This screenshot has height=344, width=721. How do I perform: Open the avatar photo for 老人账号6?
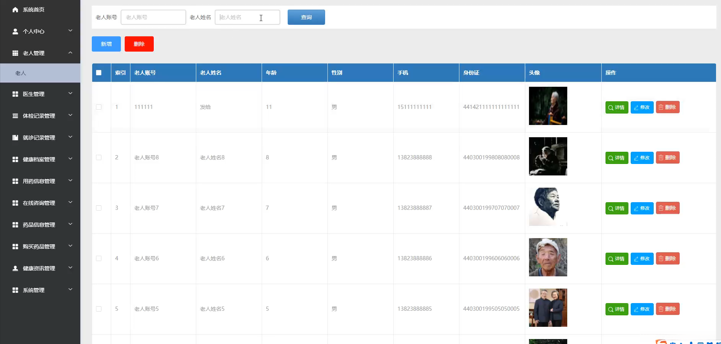pos(548,257)
